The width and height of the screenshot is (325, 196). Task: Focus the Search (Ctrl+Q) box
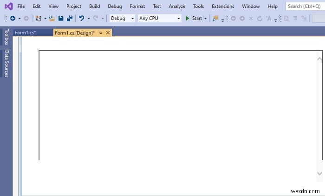(305, 7)
